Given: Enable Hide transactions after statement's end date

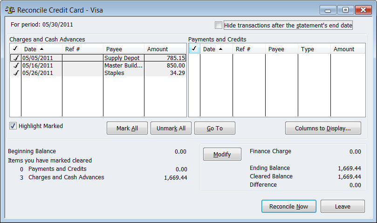Looking at the screenshot, I should [x=219, y=25].
